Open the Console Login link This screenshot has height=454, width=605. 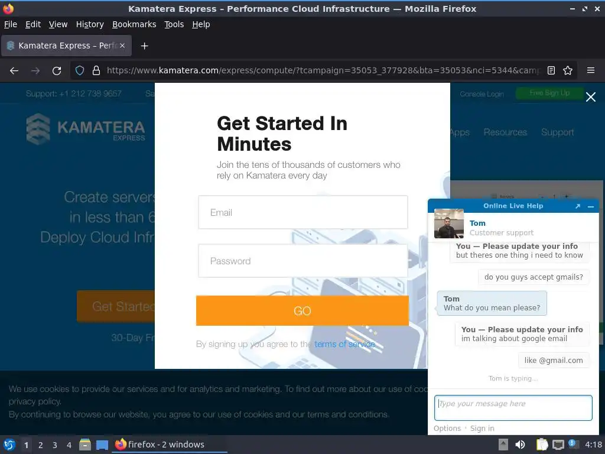pos(482,94)
